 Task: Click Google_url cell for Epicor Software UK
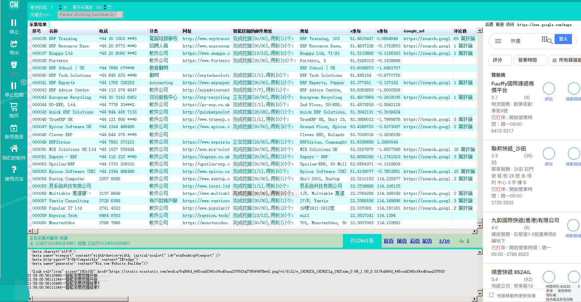coord(427,127)
